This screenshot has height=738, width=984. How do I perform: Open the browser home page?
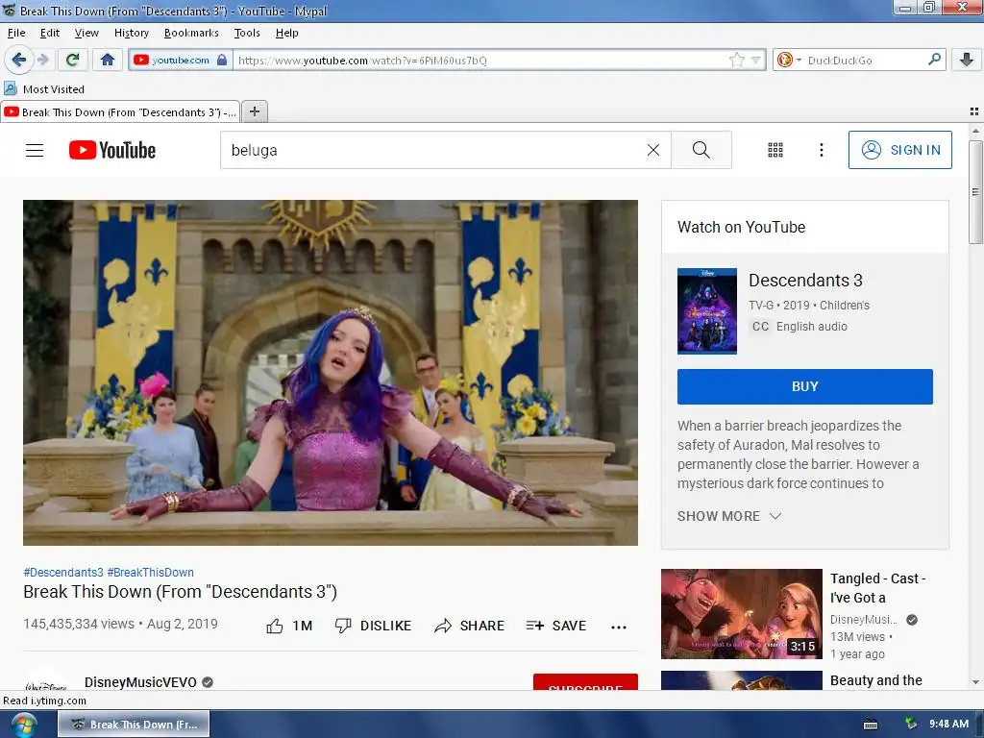point(108,60)
